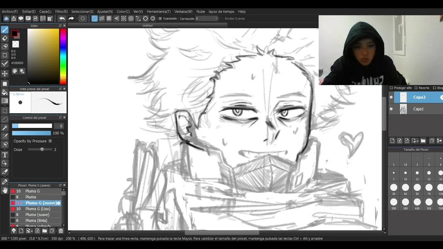443x249 pixels.
Task: Select the Eraser tool
Action: (x=5, y=38)
